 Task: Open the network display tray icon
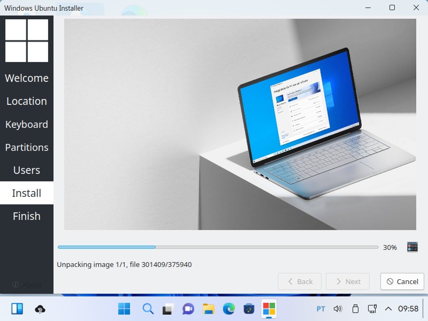372,309
